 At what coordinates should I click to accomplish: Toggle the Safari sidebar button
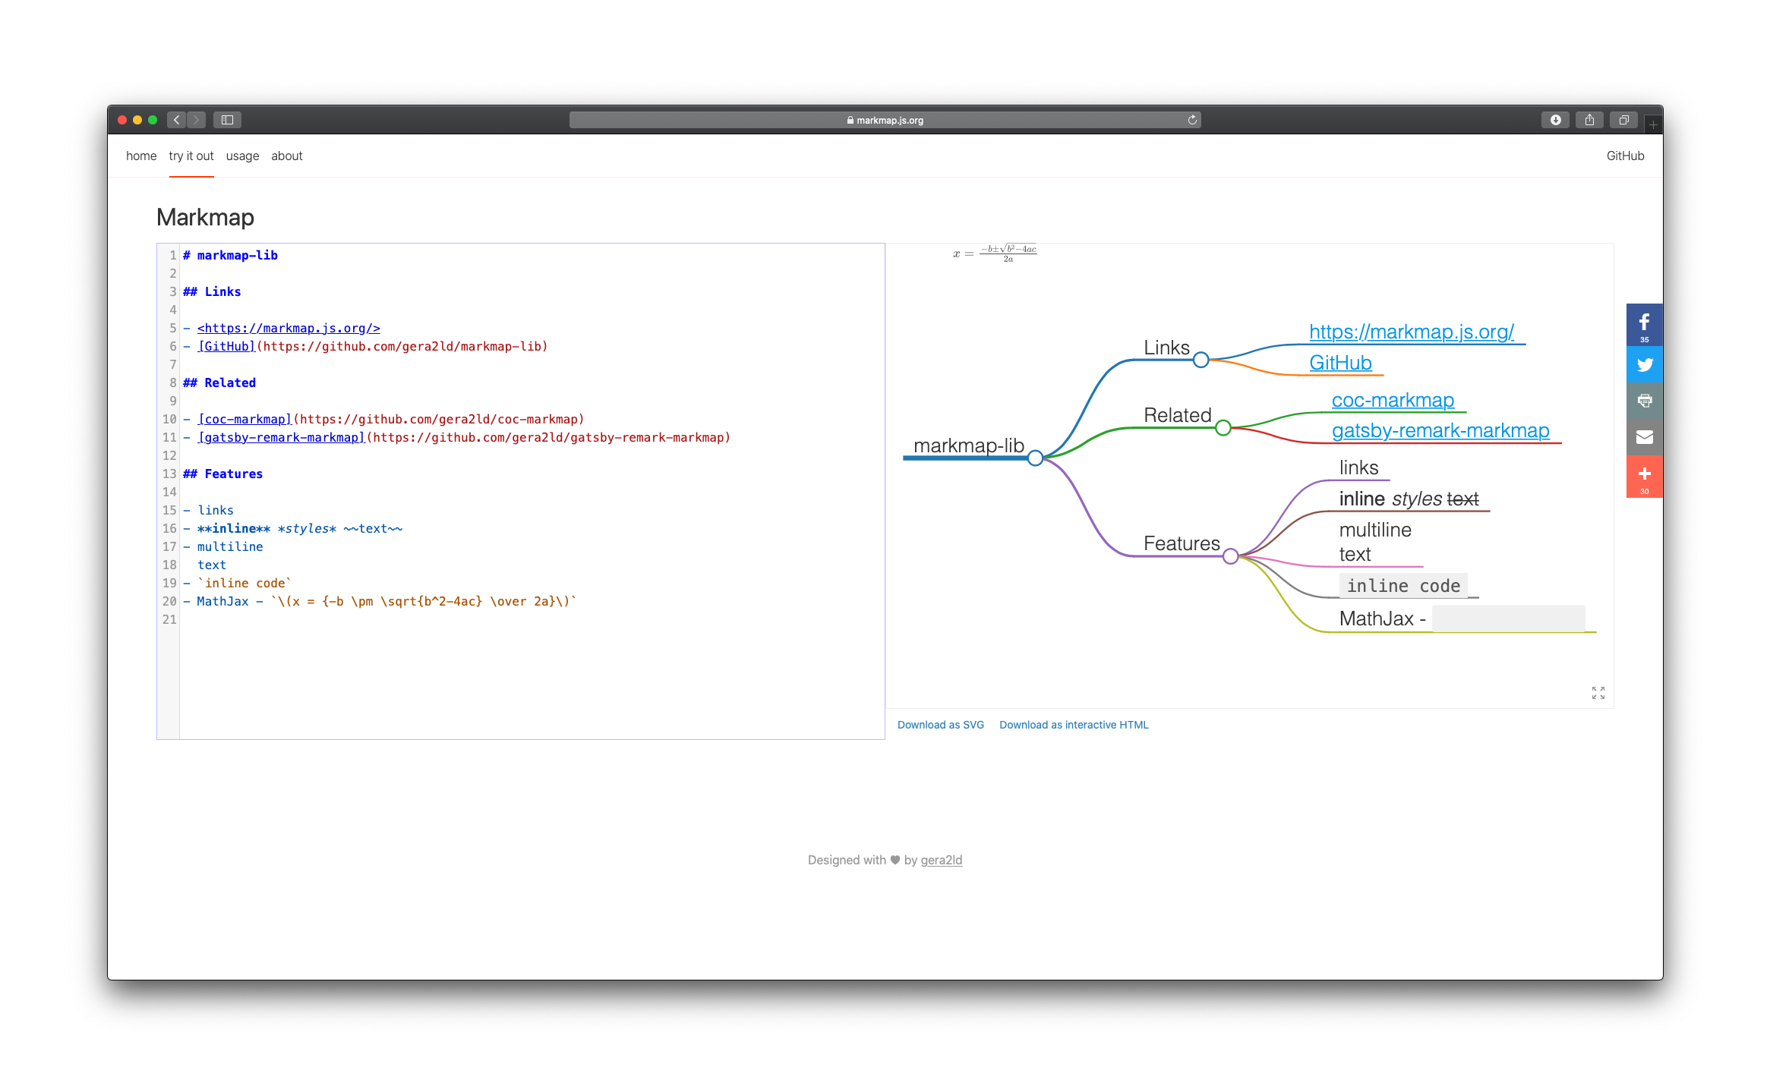pos(227,120)
